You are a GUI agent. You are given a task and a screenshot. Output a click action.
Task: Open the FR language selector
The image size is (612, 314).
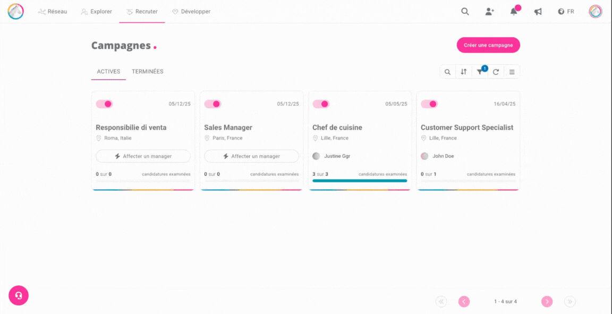[x=566, y=12]
